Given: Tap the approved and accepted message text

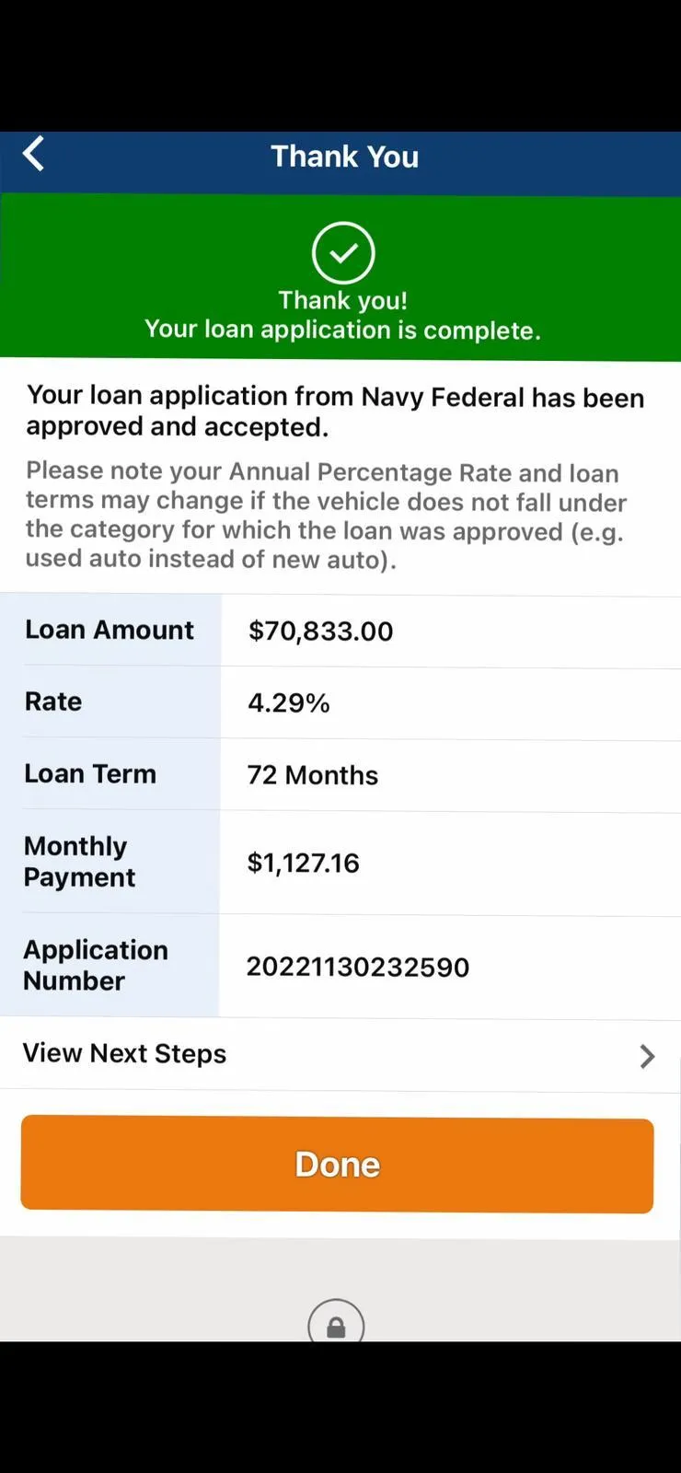Looking at the screenshot, I should click(x=335, y=412).
